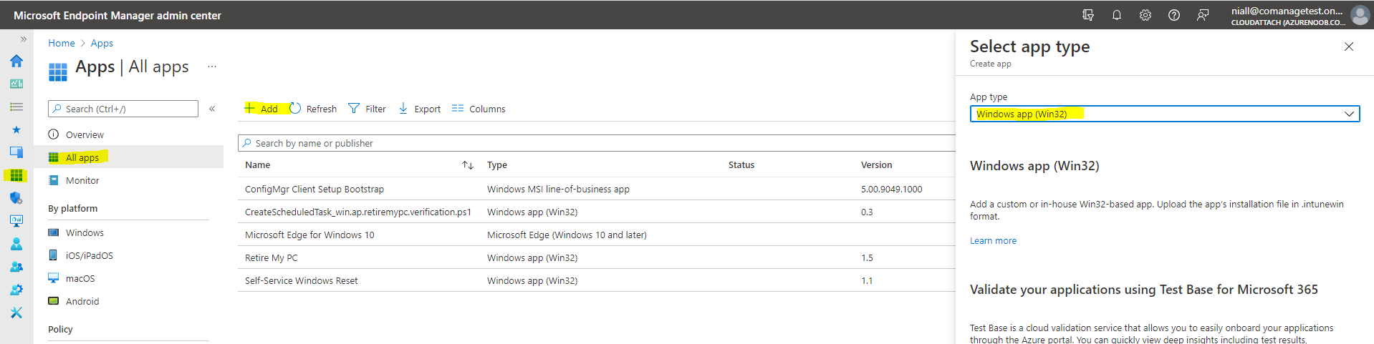Open the Apps grid sidebar icon
Image resolution: width=1374 pixels, height=344 pixels.
(16, 175)
